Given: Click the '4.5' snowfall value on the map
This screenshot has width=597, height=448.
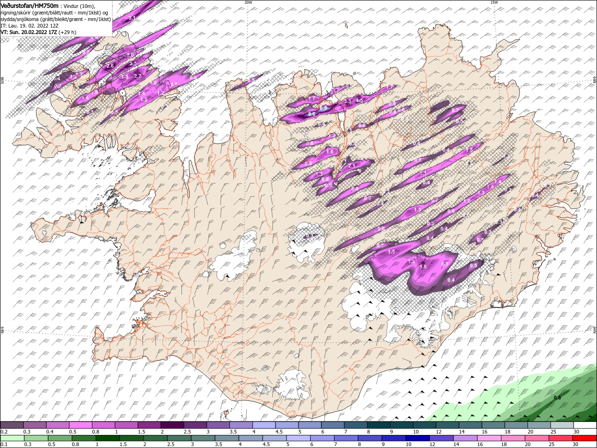Looking at the screenshot, I should click(x=359, y=100).
